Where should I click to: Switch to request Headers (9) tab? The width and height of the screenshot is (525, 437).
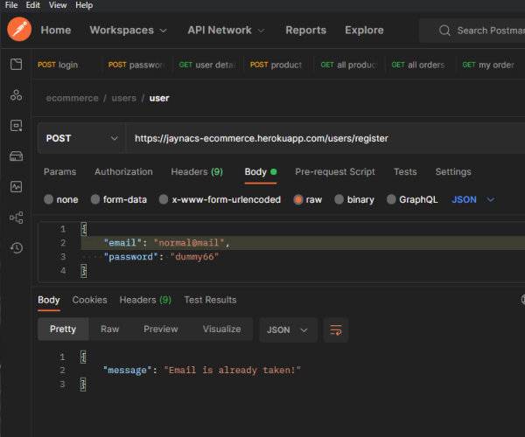point(197,171)
